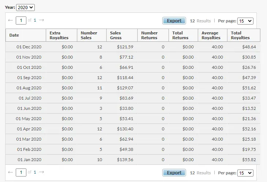Click the sales gross value $66.91
This screenshot has height=182, width=267.
point(126,67)
